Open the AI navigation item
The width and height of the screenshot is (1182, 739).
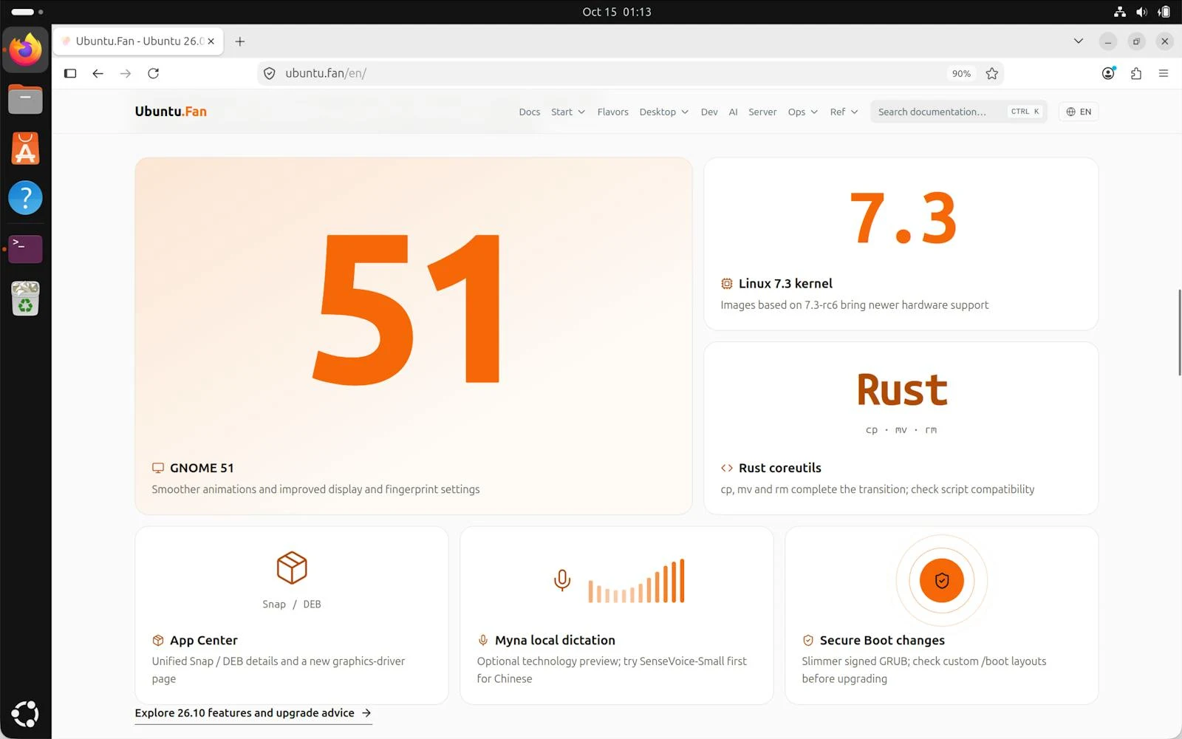733,112
